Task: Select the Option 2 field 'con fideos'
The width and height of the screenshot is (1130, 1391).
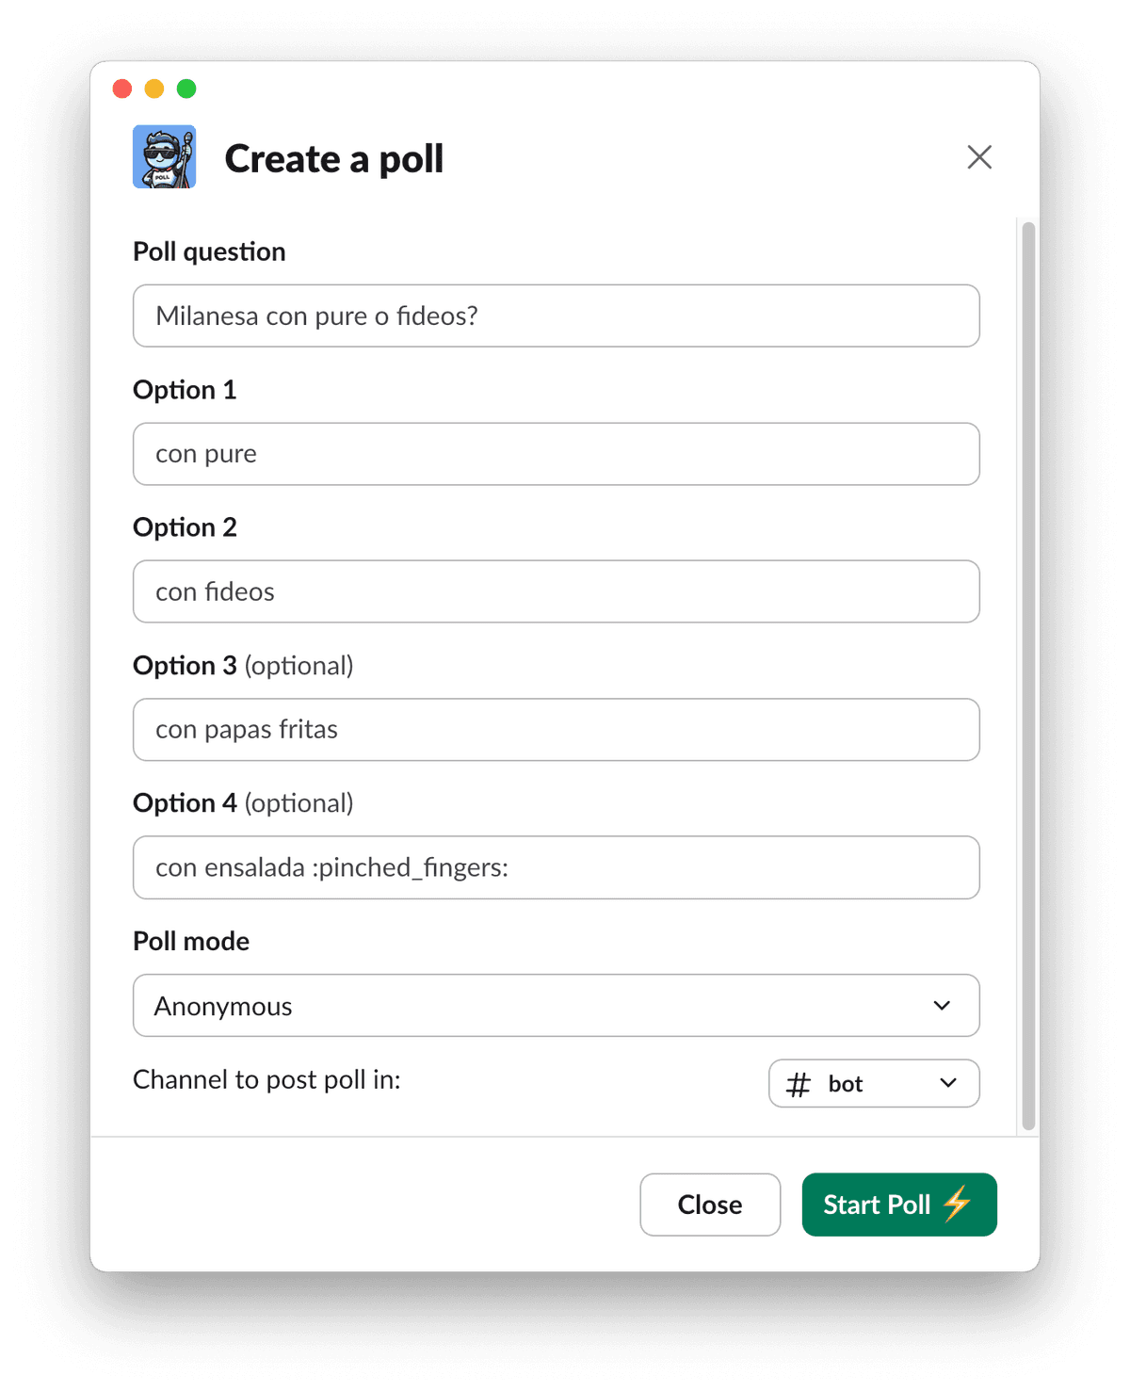Action: pos(557,591)
